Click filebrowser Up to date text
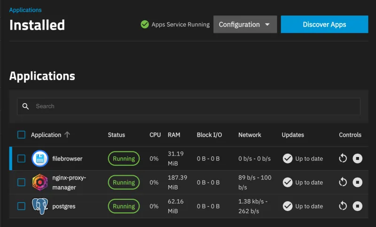This screenshot has width=376, height=227. 309,159
